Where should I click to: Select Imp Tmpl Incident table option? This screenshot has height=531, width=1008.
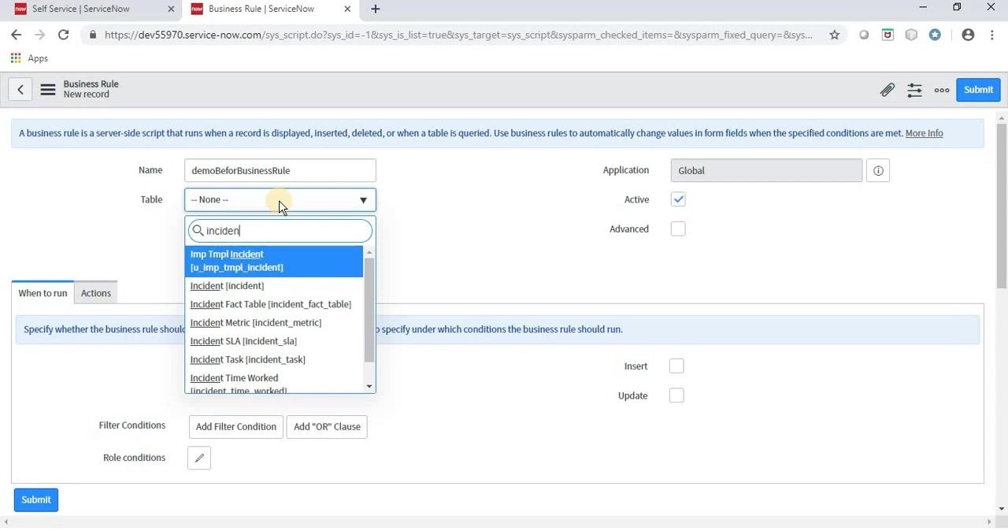274,261
